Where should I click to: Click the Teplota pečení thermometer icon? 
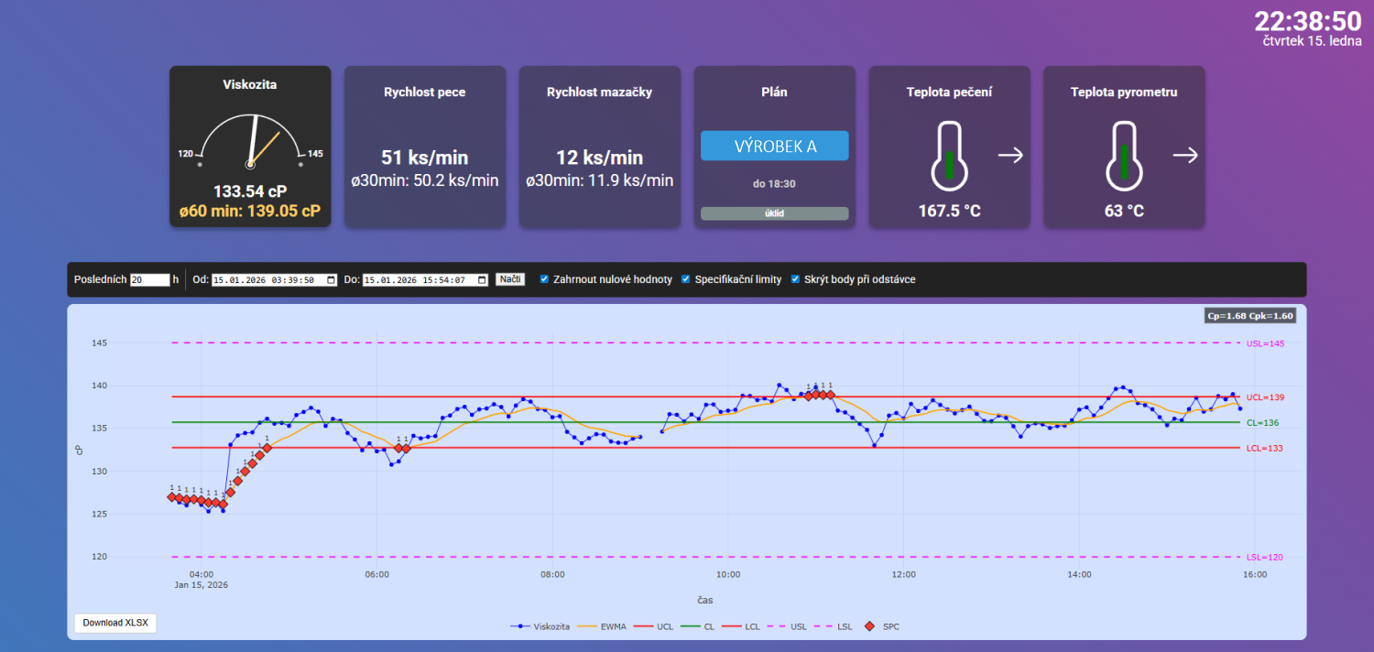pyautogui.click(x=949, y=156)
